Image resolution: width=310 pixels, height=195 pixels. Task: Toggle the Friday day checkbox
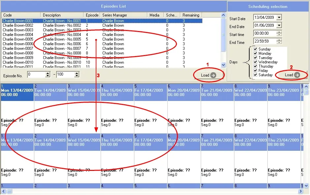(255, 71)
